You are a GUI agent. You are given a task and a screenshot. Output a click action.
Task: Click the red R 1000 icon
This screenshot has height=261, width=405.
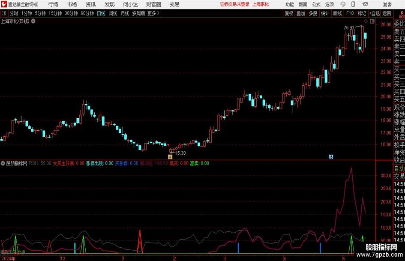tap(402, 15)
